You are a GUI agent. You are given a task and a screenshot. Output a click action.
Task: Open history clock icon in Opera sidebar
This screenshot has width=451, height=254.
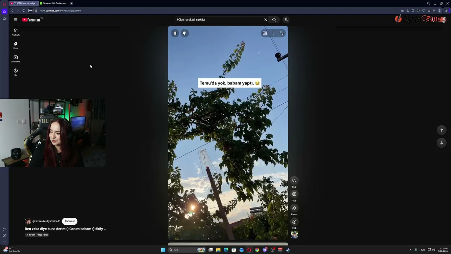point(4,235)
